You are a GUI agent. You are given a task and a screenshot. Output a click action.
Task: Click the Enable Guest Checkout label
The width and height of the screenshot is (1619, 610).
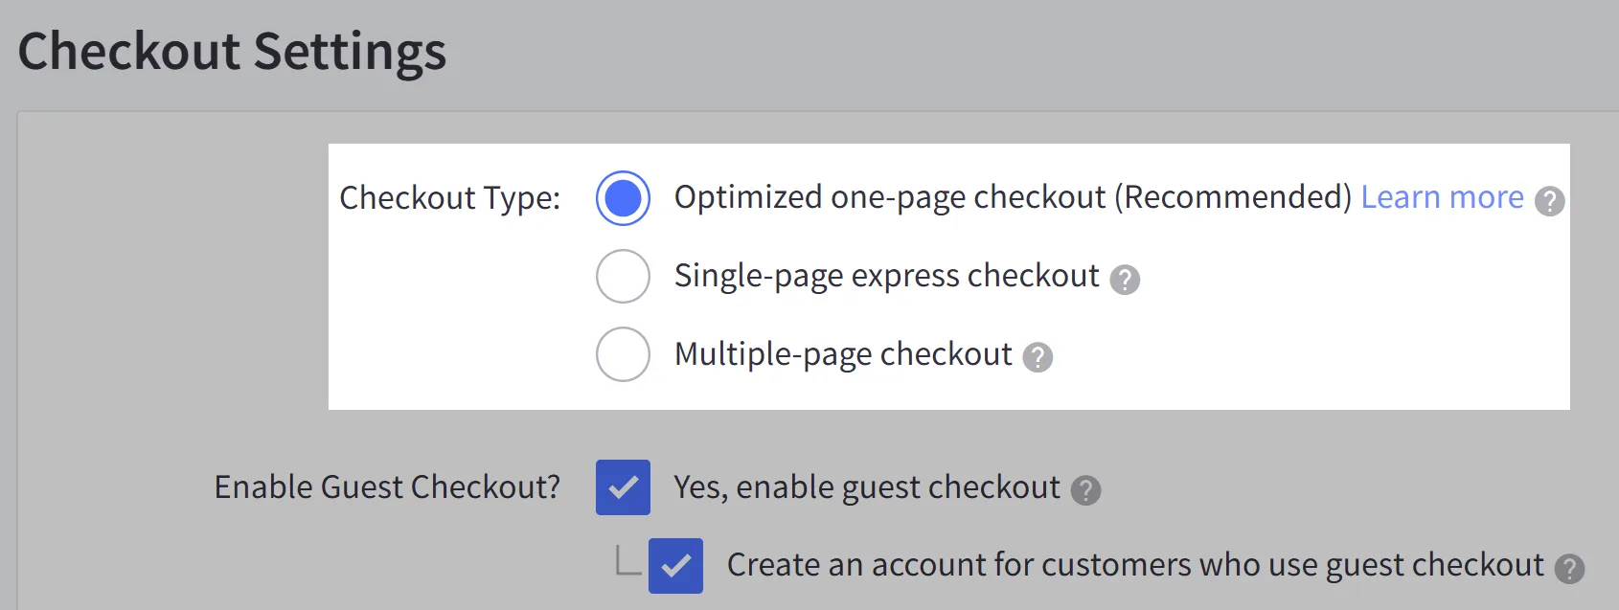[x=388, y=487]
